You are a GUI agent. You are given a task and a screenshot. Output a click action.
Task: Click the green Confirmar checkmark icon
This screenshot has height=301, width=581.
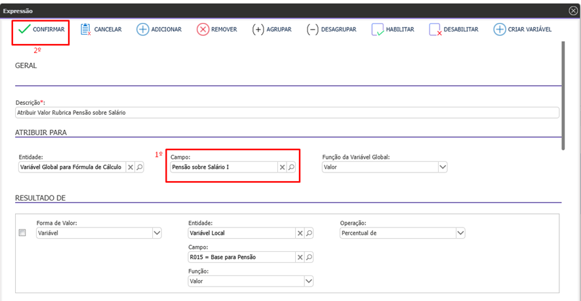click(24, 30)
